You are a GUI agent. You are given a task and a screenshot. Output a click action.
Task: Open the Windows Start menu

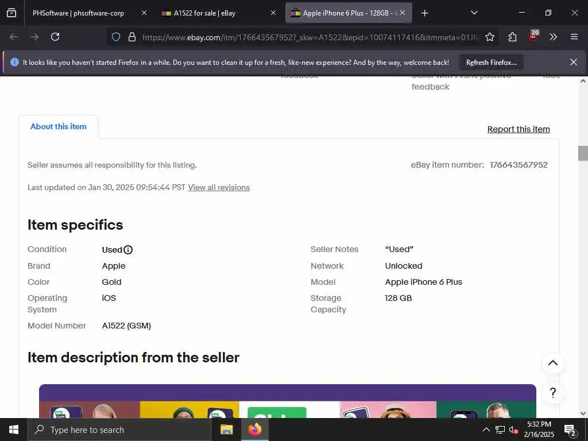[14, 430]
